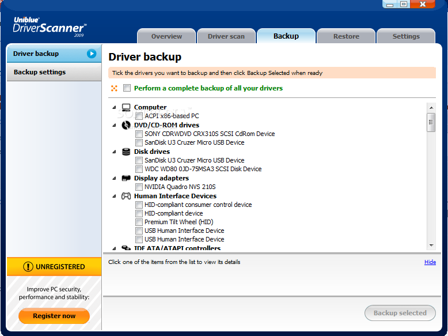Tick SanDisk U3 Cruzer checkbox under Disk drives
Screen dimensions: 448x336
pos(139,160)
